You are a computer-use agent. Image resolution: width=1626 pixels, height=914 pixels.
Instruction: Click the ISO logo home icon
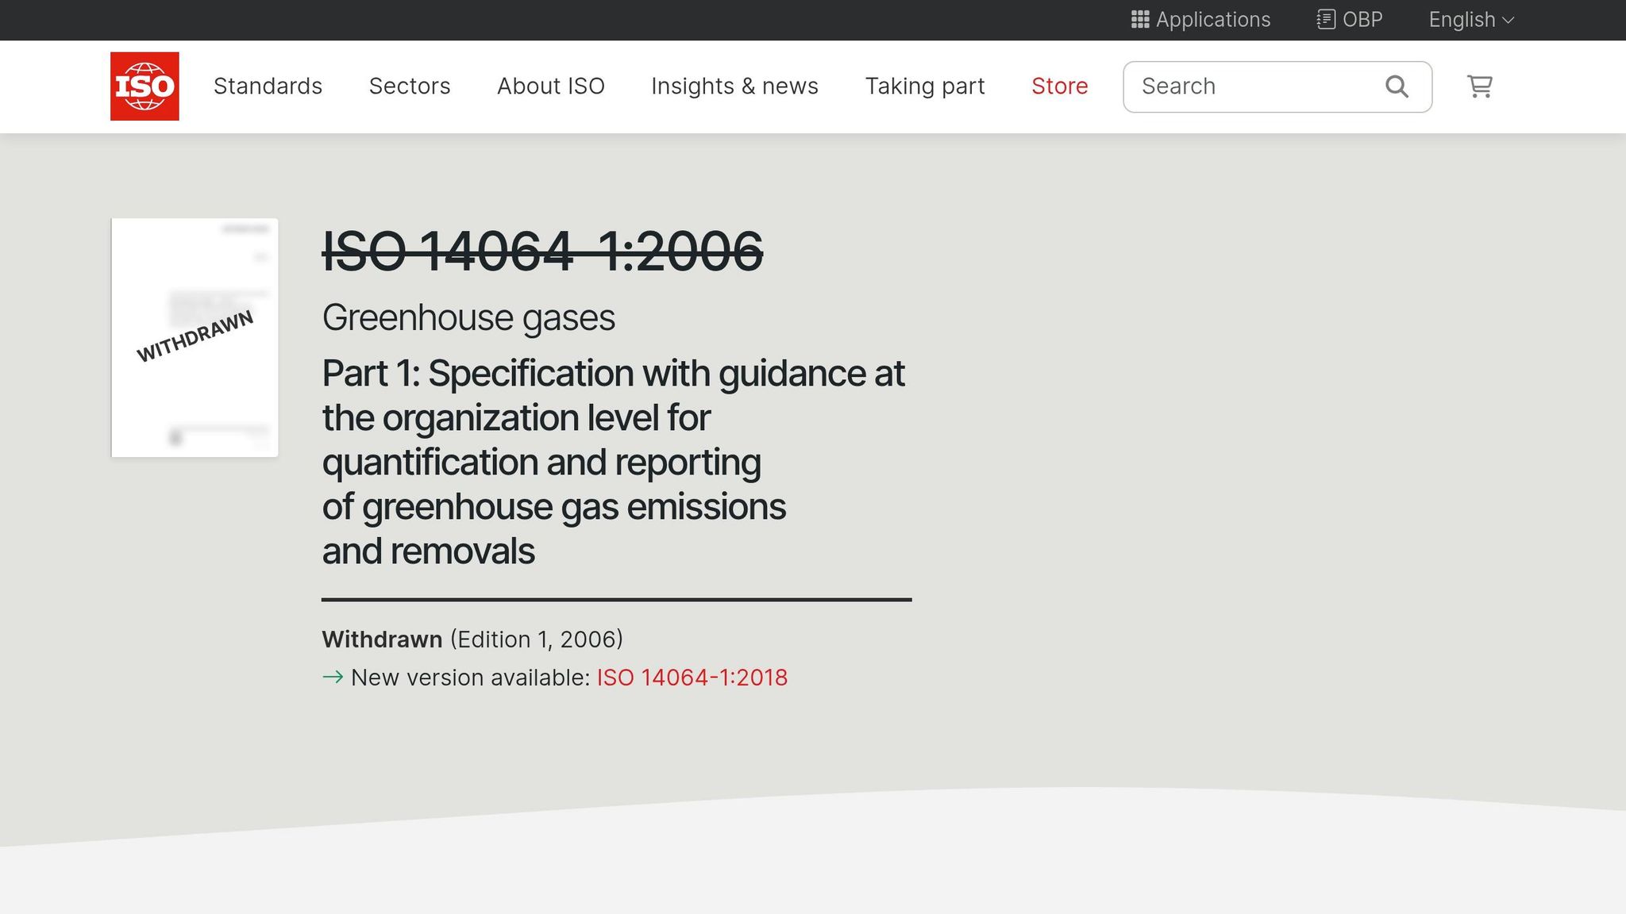click(144, 86)
